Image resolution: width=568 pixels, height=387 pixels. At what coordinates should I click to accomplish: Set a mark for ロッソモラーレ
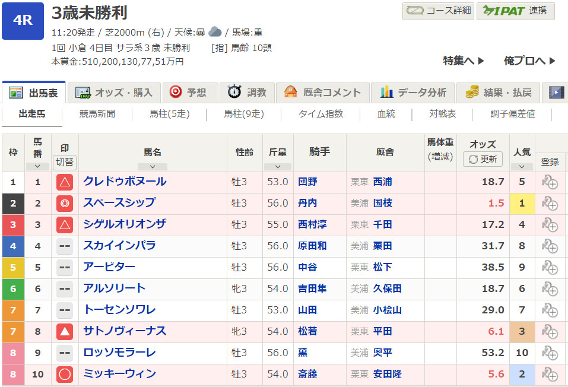coord(65,353)
